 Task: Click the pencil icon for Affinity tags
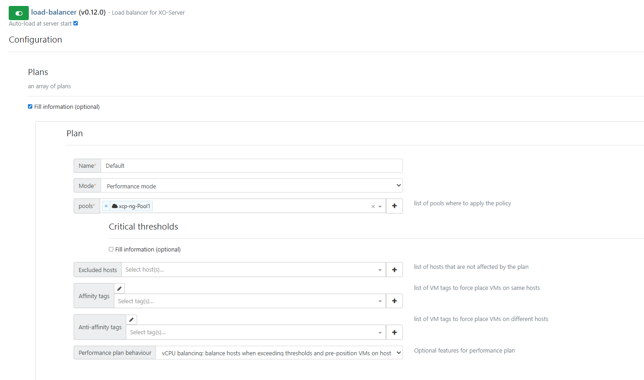[119, 289]
